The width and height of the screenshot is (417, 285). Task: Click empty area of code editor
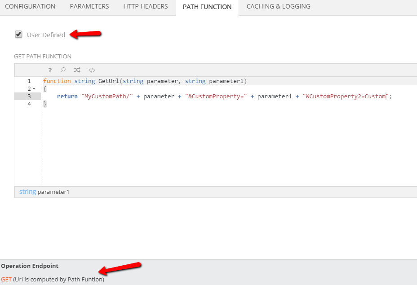pyautogui.click(x=225, y=148)
